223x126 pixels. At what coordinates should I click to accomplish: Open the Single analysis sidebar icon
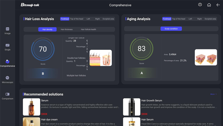[8, 45]
